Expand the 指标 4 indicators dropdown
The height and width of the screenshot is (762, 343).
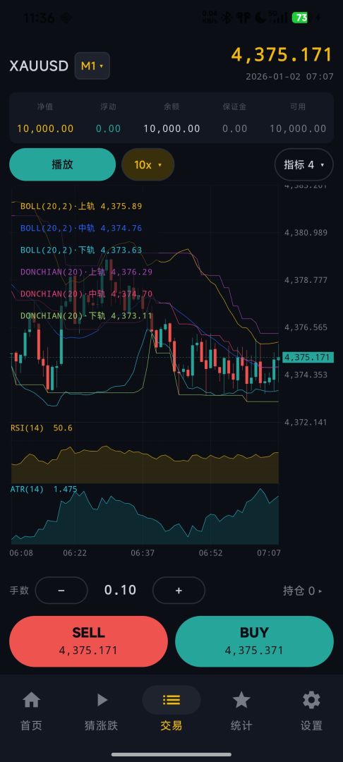click(x=304, y=164)
